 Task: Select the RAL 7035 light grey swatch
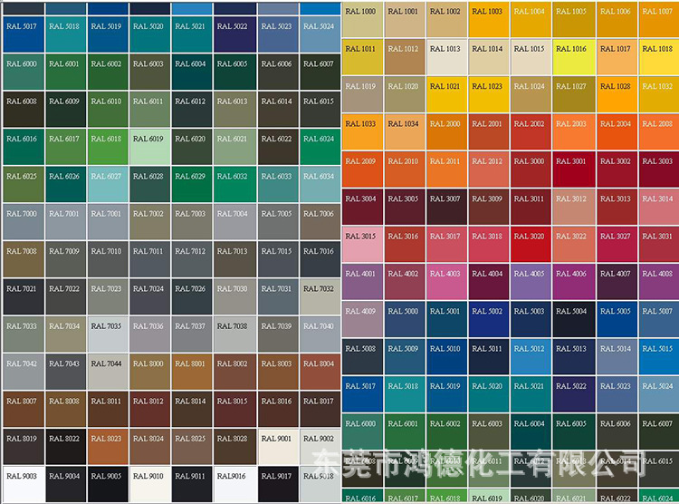coord(108,334)
